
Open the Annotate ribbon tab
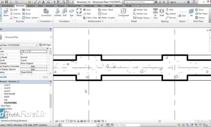[x=50, y=6]
